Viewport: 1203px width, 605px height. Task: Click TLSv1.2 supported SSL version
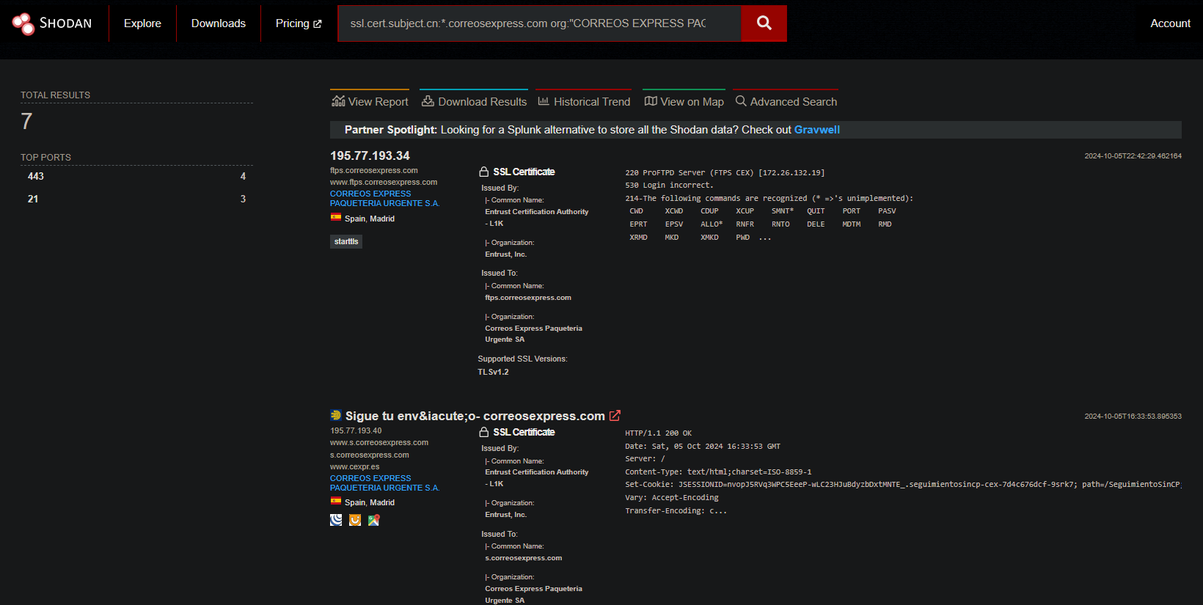click(x=493, y=372)
